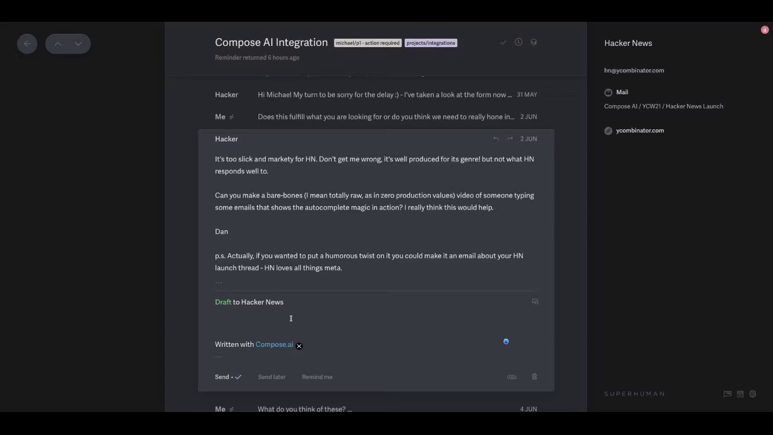Click 'projects/integrations' label tag
Screen dimensions: 773x435
[431, 43]
